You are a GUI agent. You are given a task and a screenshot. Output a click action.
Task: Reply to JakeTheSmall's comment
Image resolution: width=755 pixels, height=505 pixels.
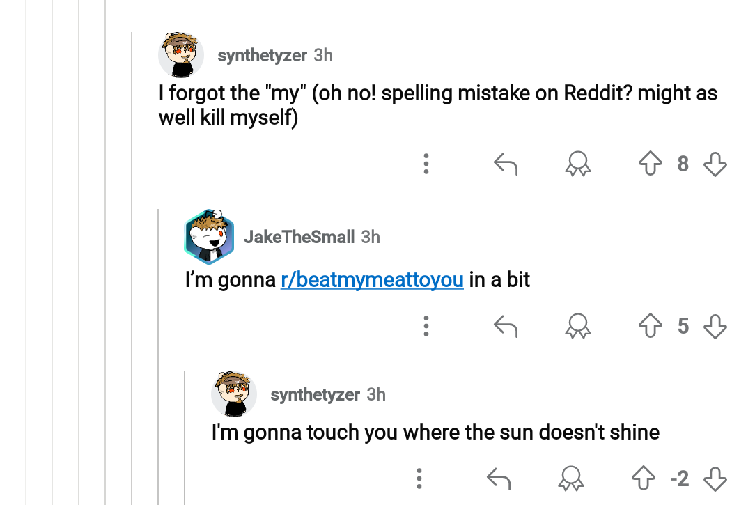pyautogui.click(x=506, y=326)
